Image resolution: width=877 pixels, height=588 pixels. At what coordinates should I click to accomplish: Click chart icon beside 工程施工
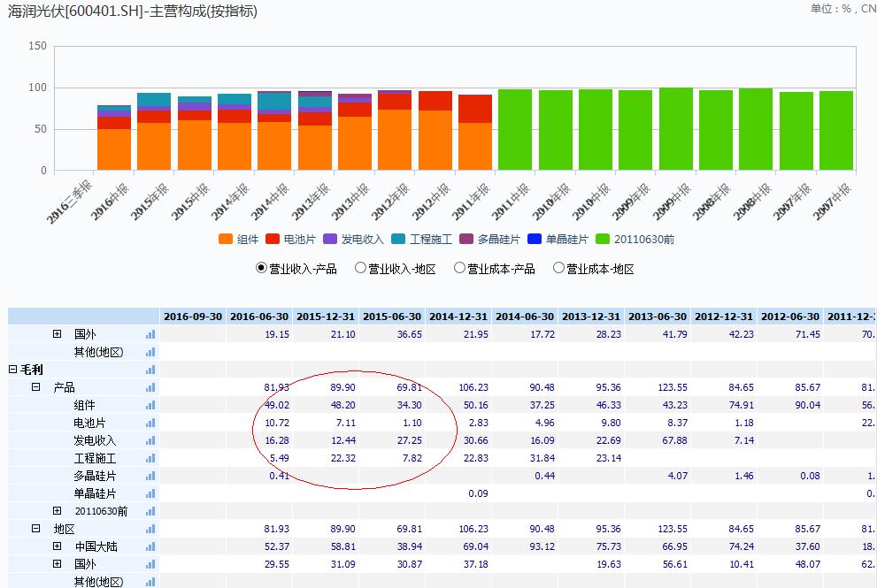(x=150, y=458)
